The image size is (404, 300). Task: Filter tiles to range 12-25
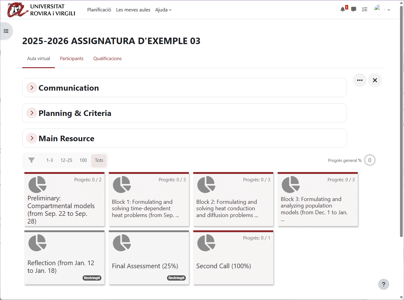click(66, 160)
